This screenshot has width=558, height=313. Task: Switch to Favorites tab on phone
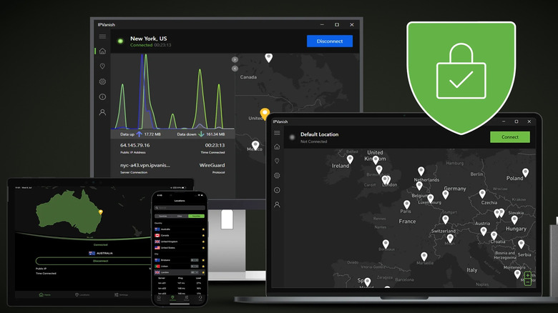(x=195, y=215)
